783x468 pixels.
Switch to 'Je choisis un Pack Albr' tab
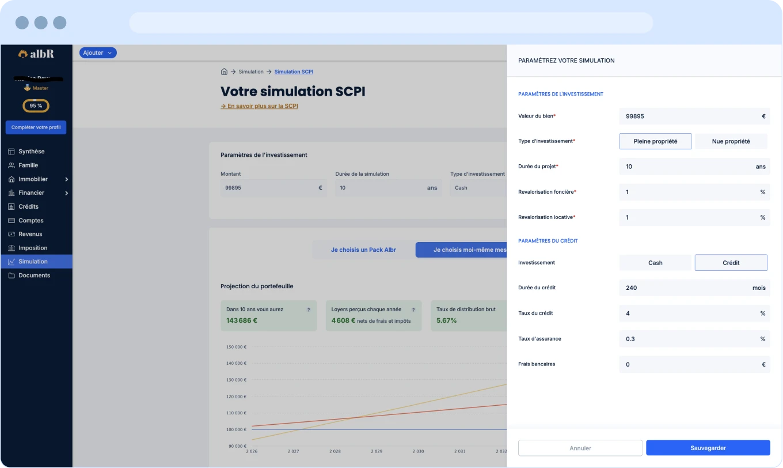click(x=363, y=250)
